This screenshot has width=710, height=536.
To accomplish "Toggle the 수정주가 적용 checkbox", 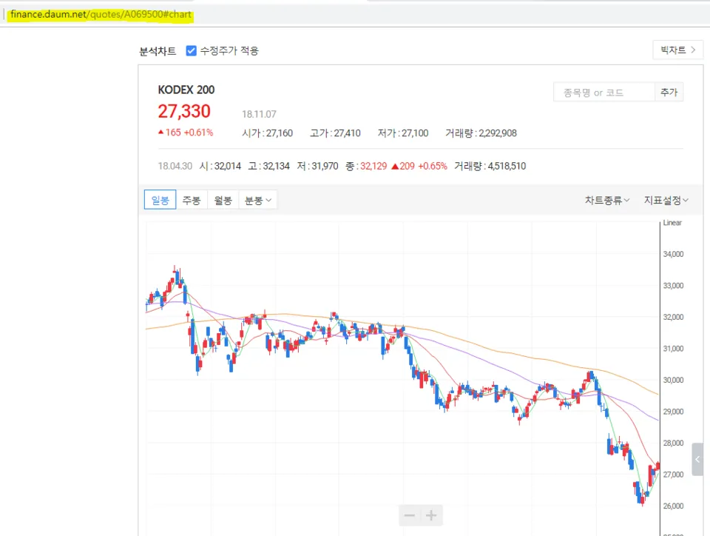I will click(x=191, y=51).
